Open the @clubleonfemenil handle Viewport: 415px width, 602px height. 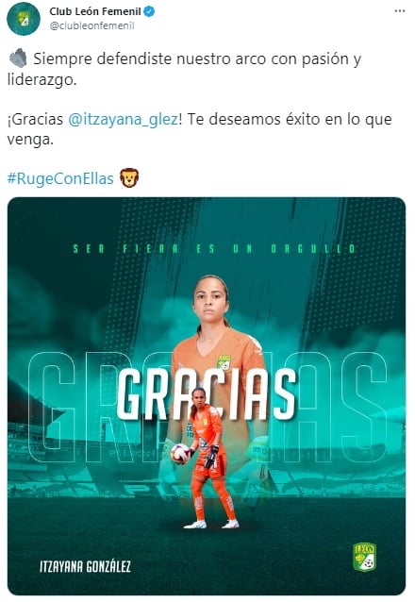91,25
